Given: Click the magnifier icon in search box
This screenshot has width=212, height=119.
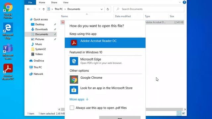Looking at the screenshot, I should click(x=118, y=9).
